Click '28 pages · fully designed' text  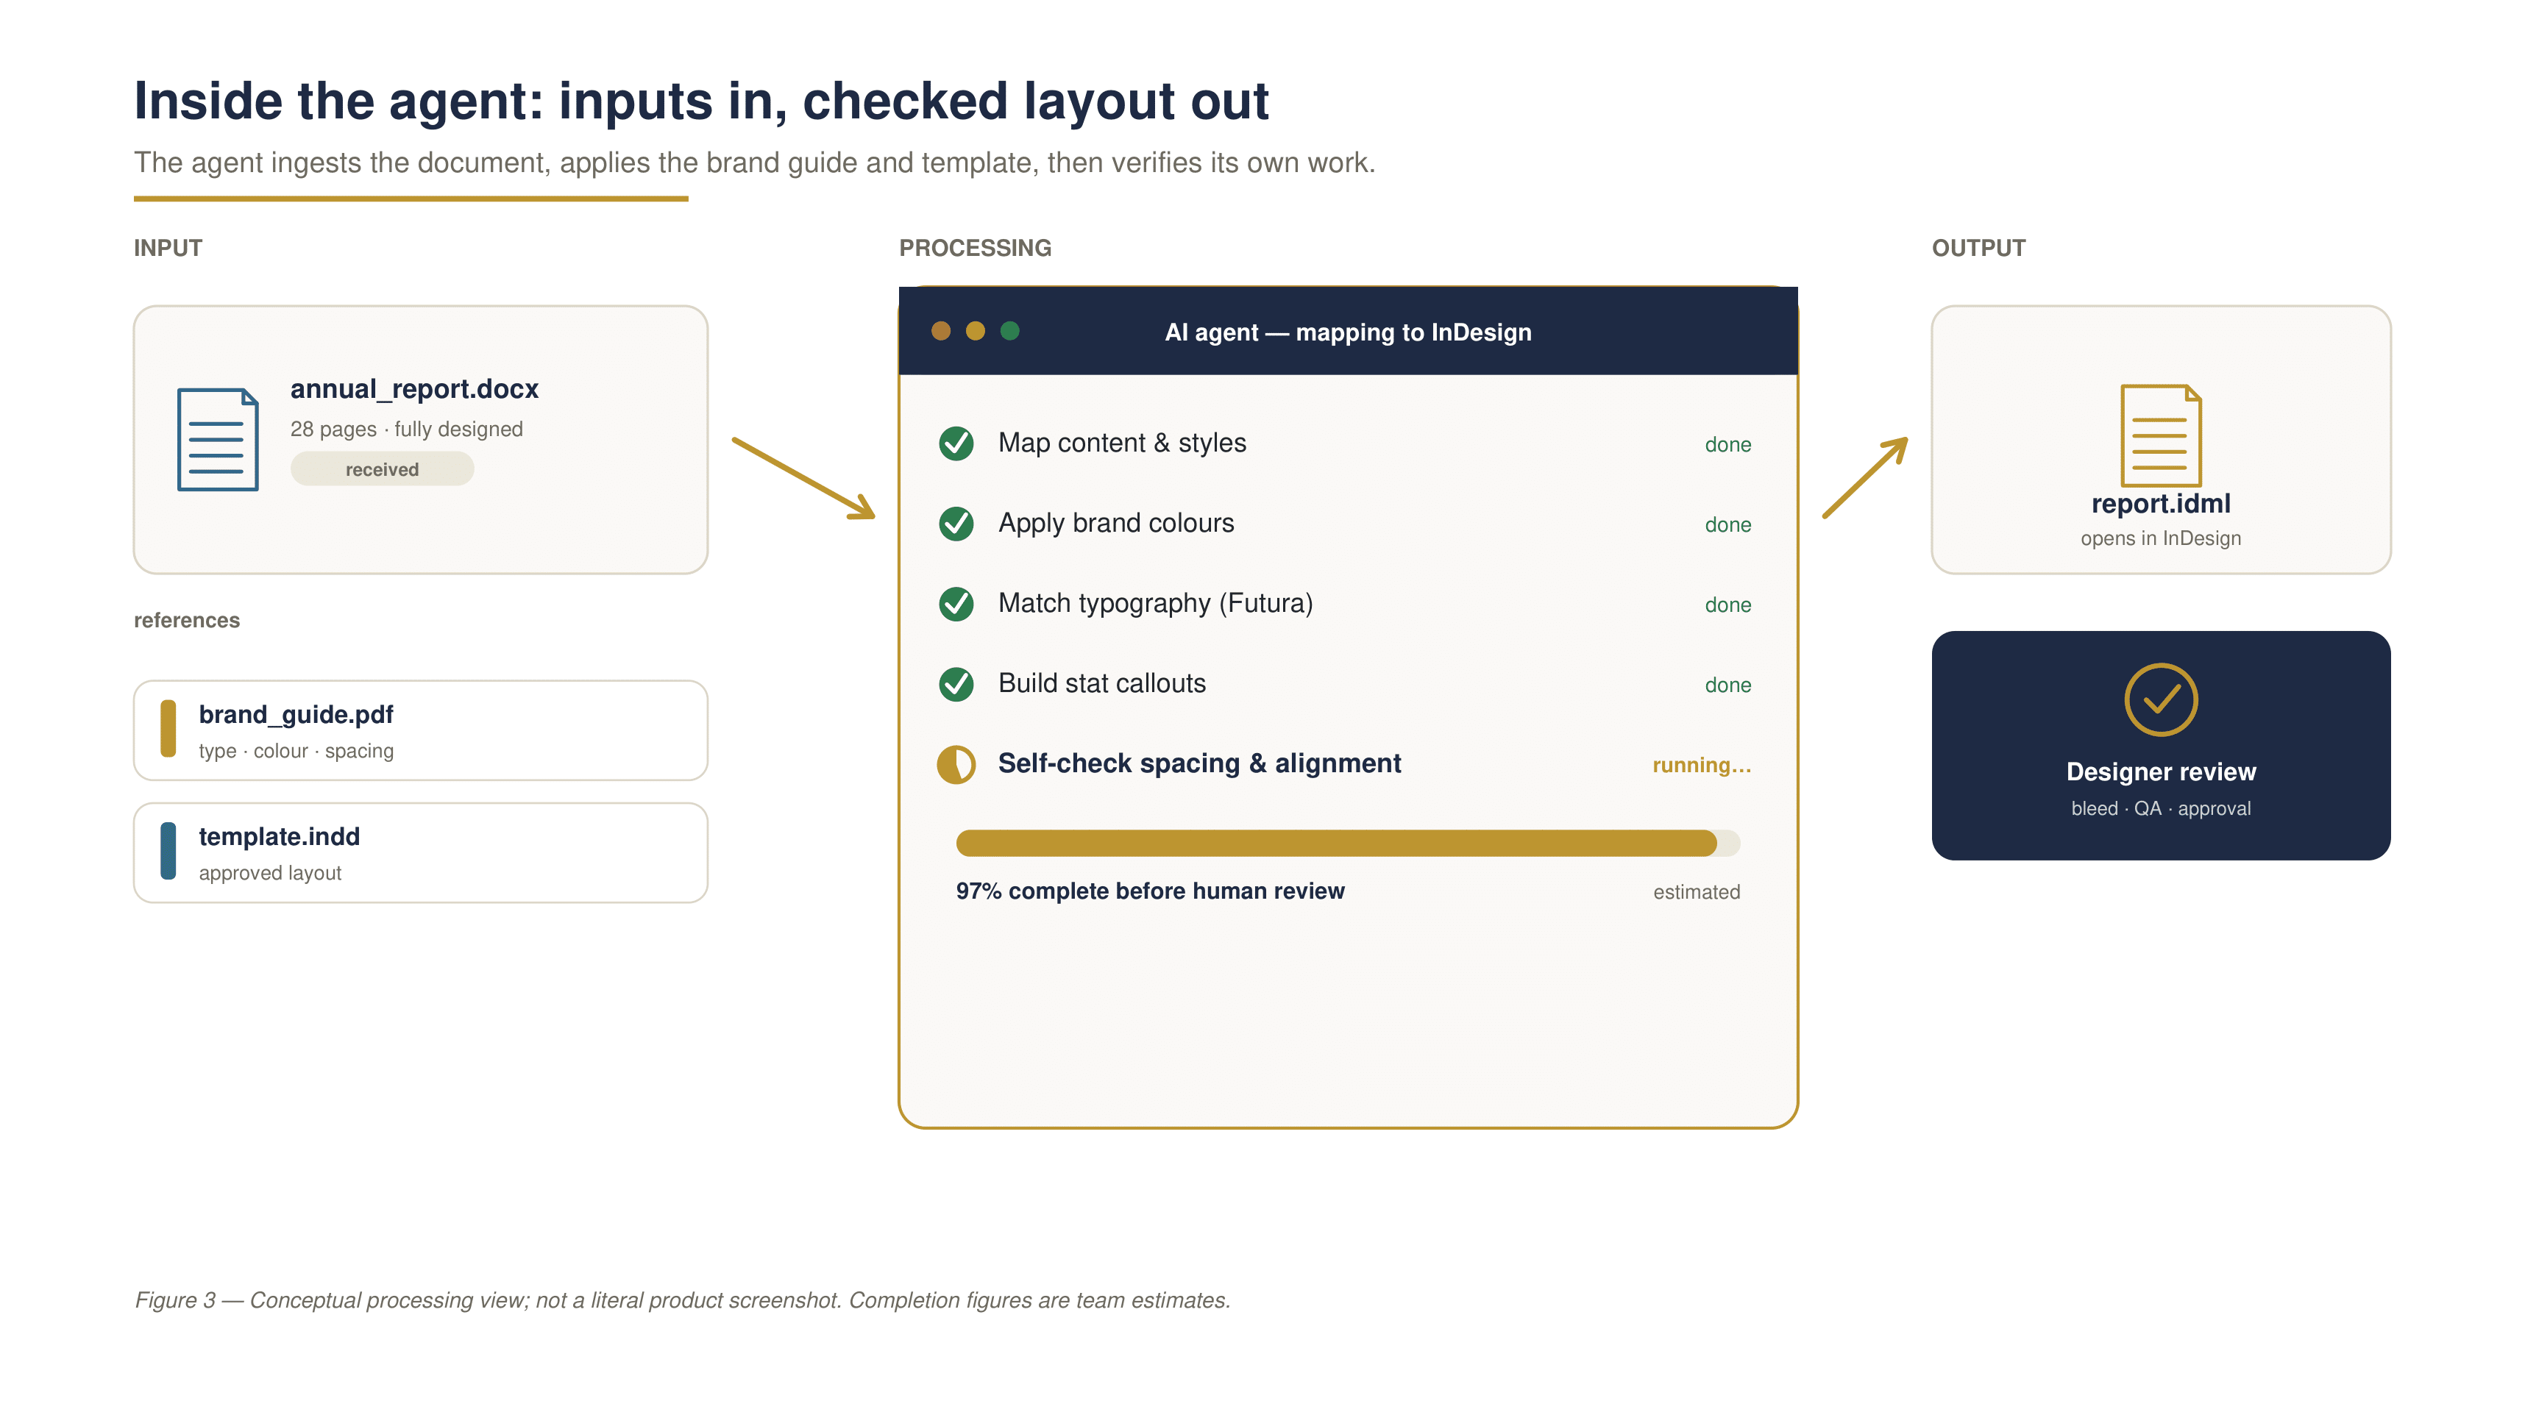[407, 430]
